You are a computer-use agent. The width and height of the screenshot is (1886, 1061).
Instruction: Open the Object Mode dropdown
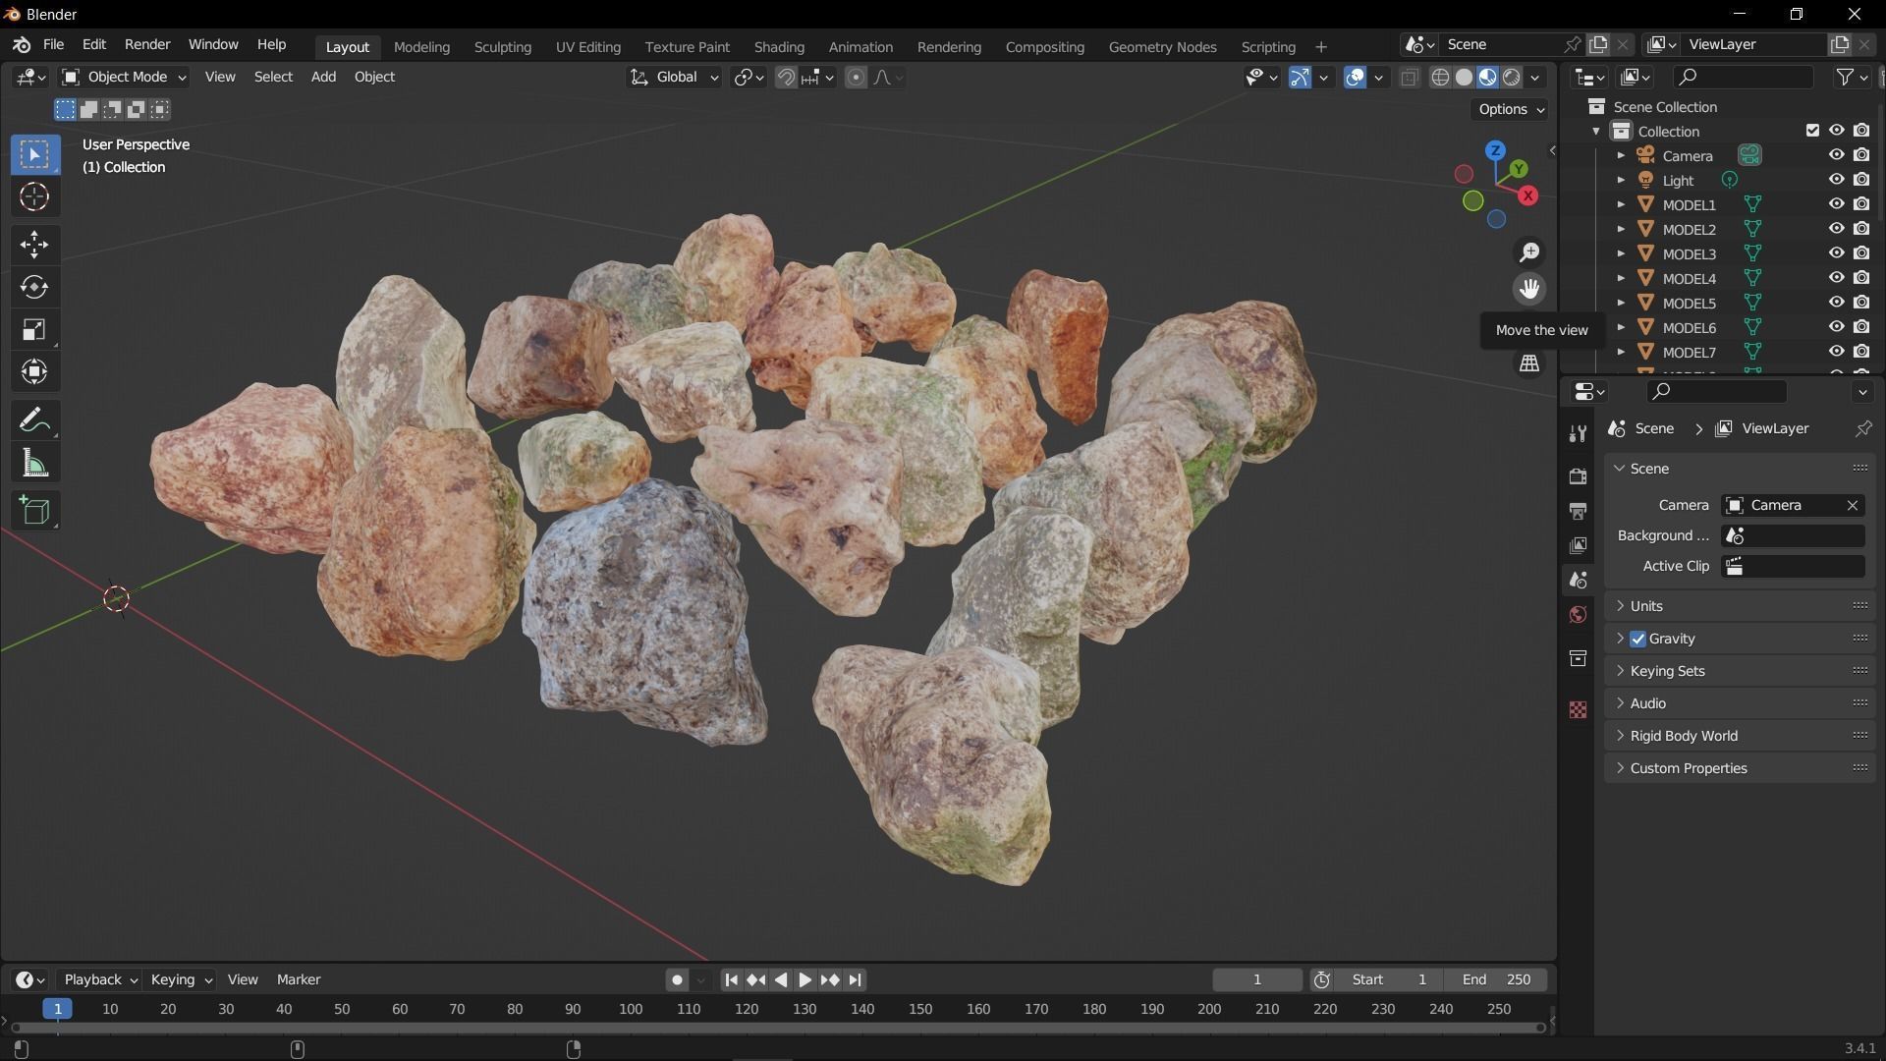[x=124, y=77]
